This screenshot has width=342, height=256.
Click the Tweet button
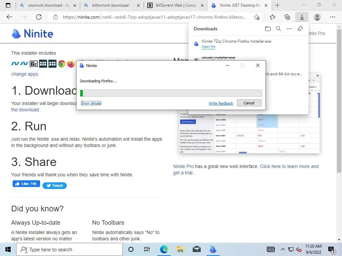coord(54,185)
